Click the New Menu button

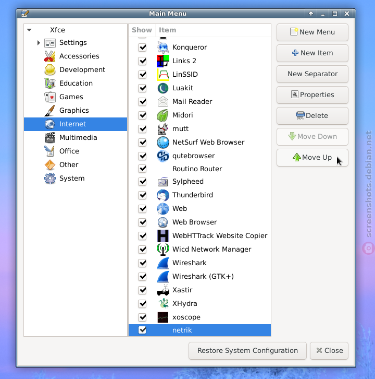[312, 32]
